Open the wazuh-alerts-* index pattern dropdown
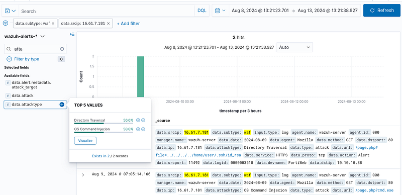Screen dimensions: 402x195 click(25, 36)
